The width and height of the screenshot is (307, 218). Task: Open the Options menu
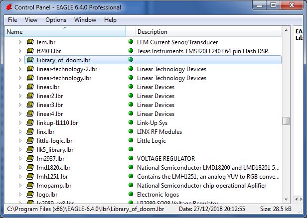coord(56,20)
